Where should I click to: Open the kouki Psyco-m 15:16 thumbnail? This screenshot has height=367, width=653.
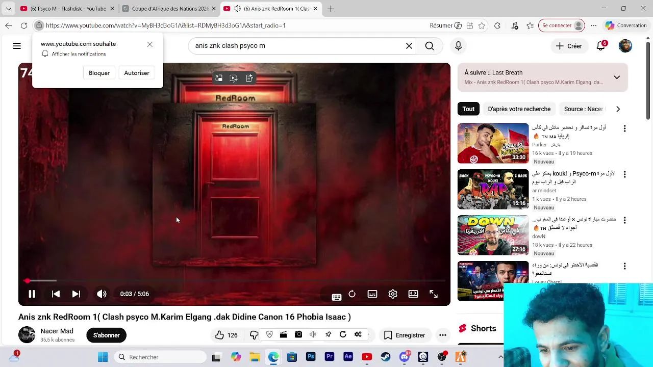(x=493, y=189)
